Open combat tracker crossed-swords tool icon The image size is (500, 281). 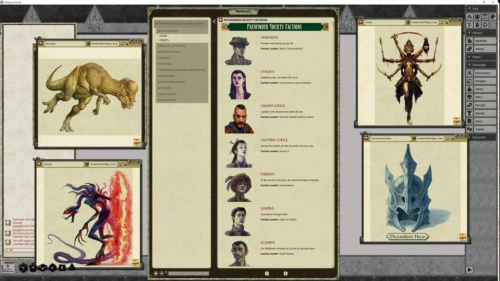click(x=470, y=16)
